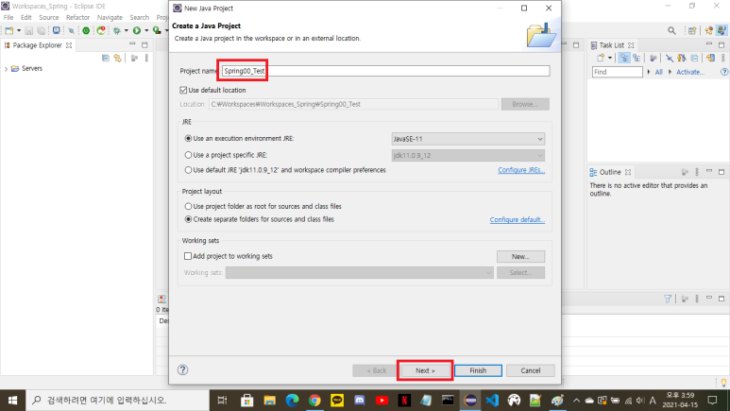Open the Debug dropdown arrow
730x411 pixels.
[x=127, y=31]
